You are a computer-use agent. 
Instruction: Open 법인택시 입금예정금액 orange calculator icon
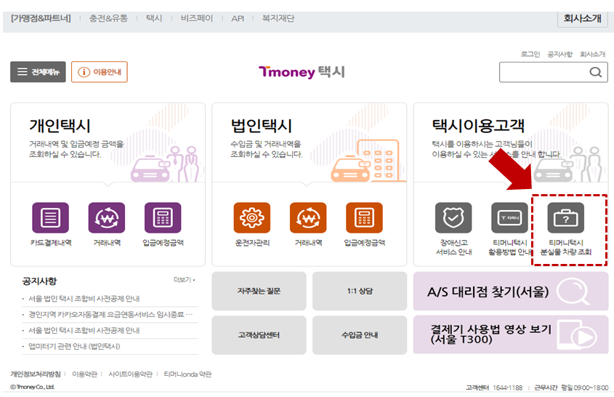click(x=364, y=217)
